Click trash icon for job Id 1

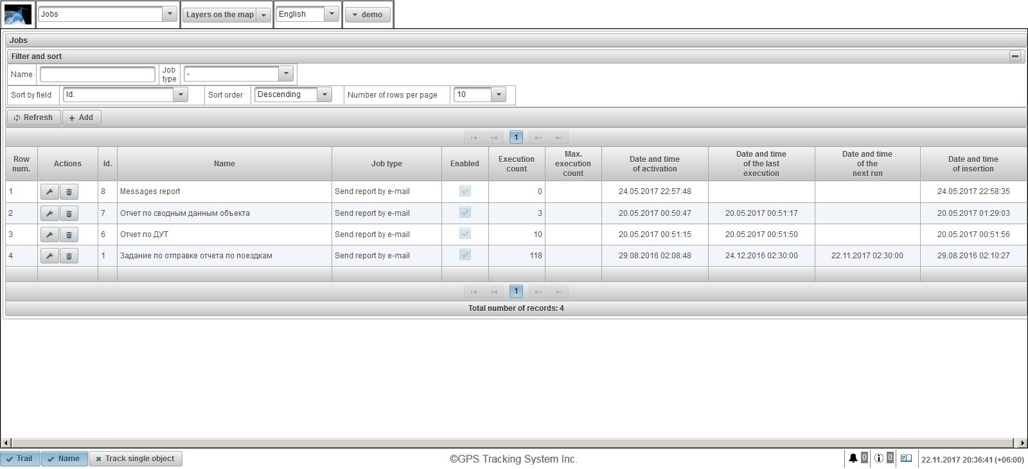(x=69, y=256)
